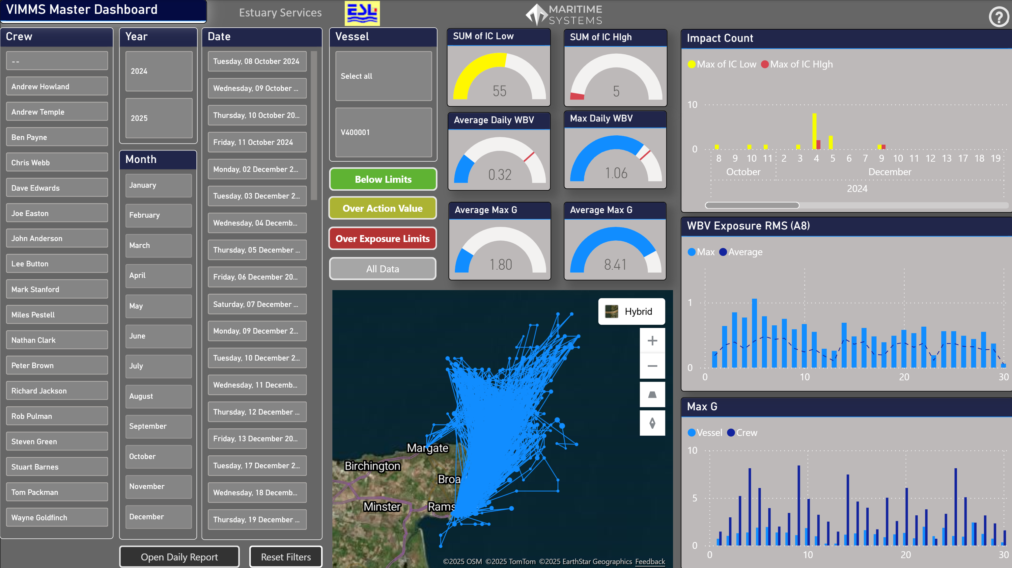
Task: Select crew member Ben Payne
Action: pyautogui.click(x=57, y=137)
